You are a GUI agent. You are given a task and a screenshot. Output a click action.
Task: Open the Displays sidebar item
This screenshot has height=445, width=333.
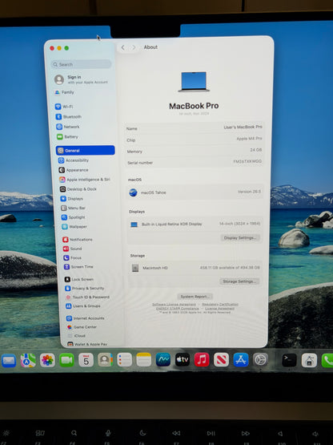coord(72,199)
